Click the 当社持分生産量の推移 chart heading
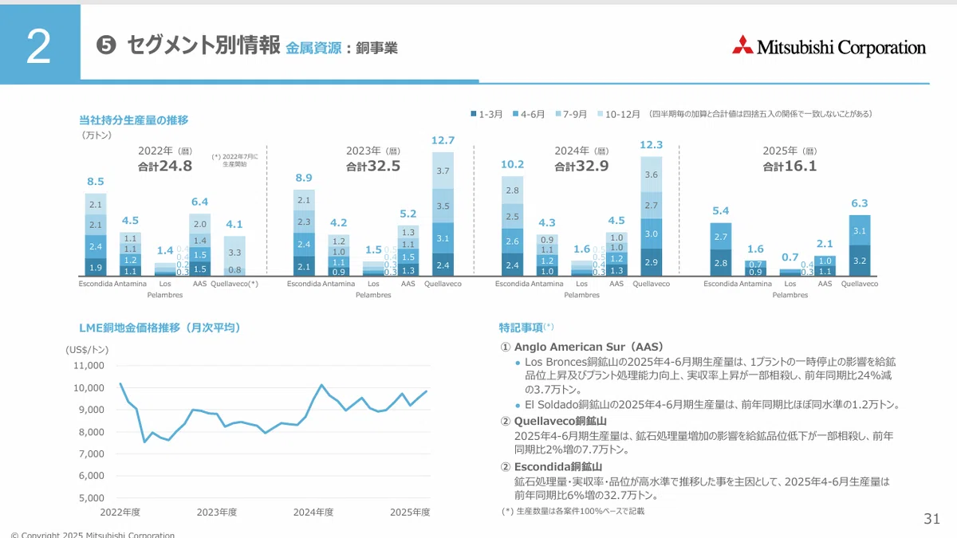 point(133,120)
